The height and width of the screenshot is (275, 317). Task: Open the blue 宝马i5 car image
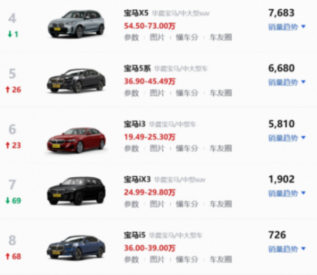point(76,248)
